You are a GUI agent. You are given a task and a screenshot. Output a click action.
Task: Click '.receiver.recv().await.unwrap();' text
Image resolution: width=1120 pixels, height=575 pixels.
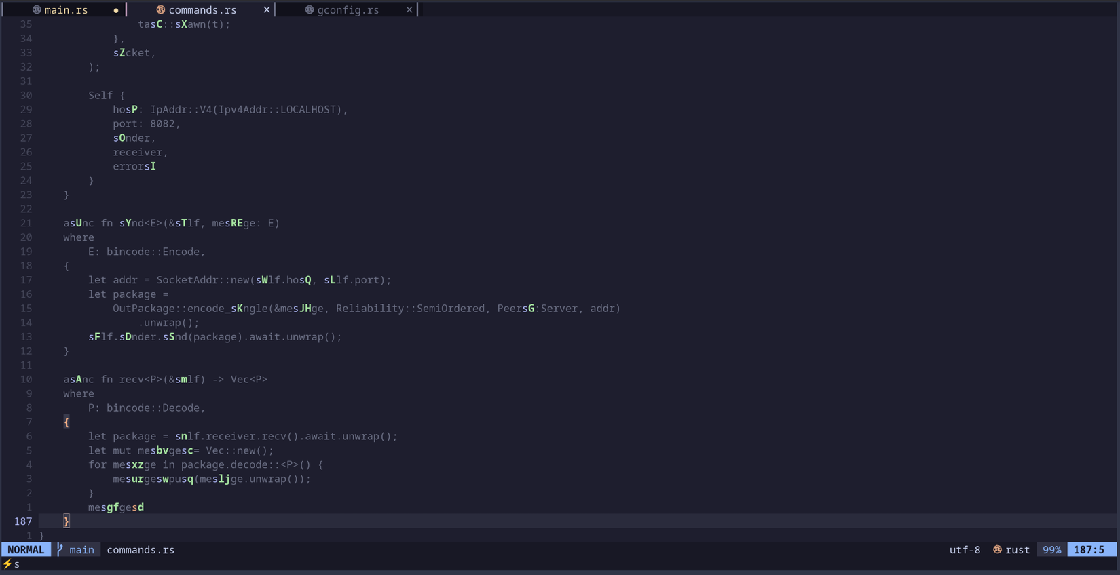tap(299, 436)
